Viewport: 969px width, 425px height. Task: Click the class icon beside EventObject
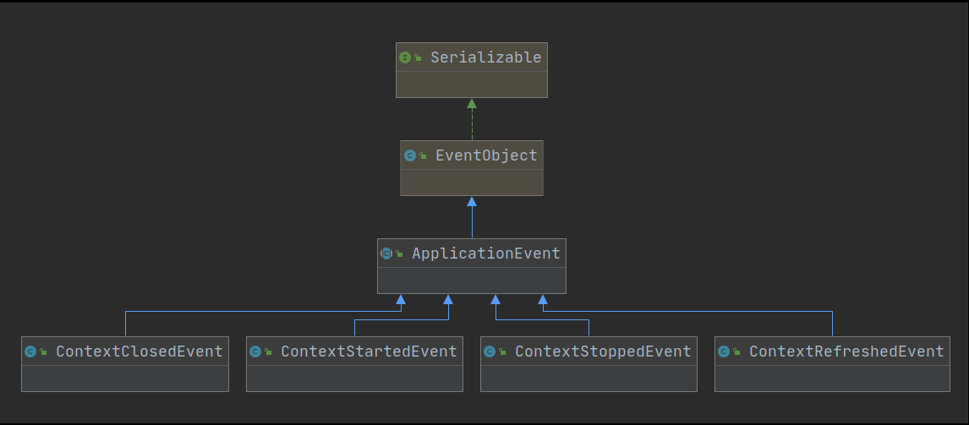coord(410,155)
